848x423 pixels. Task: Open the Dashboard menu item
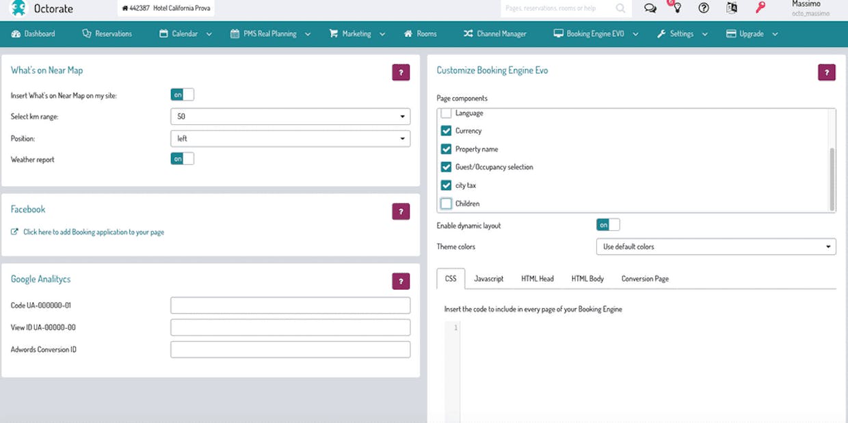[x=34, y=33]
